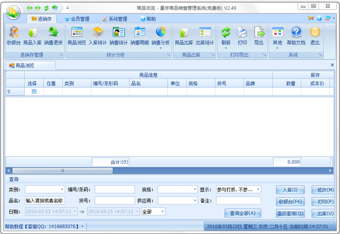The height and width of the screenshot is (234, 340).
Task: Open the 供应商 dropdown
Action: pyautogui.click(x=195, y=201)
